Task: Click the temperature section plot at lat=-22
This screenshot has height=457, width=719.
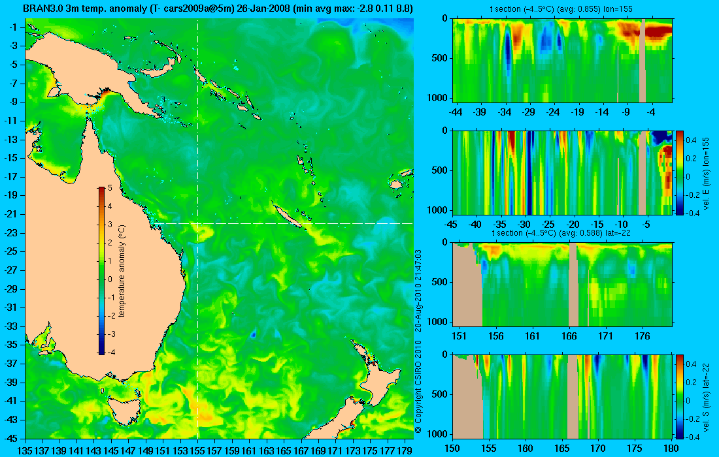Action: click(562, 285)
